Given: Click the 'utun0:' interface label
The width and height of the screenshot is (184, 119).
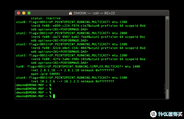Looking at the screenshot, I should (21, 22).
